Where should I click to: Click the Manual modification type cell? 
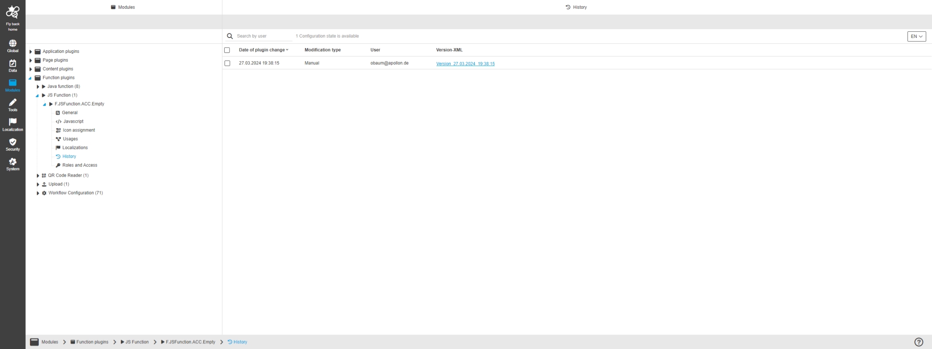312,63
